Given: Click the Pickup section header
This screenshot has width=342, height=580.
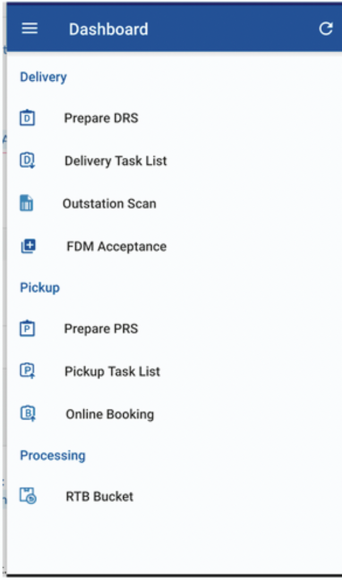Looking at the screenshot, I should [40, 287].
